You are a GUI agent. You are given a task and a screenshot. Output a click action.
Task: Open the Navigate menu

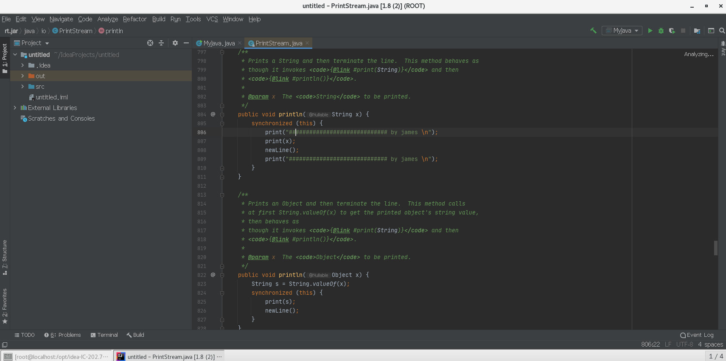(x=61, y=19)
